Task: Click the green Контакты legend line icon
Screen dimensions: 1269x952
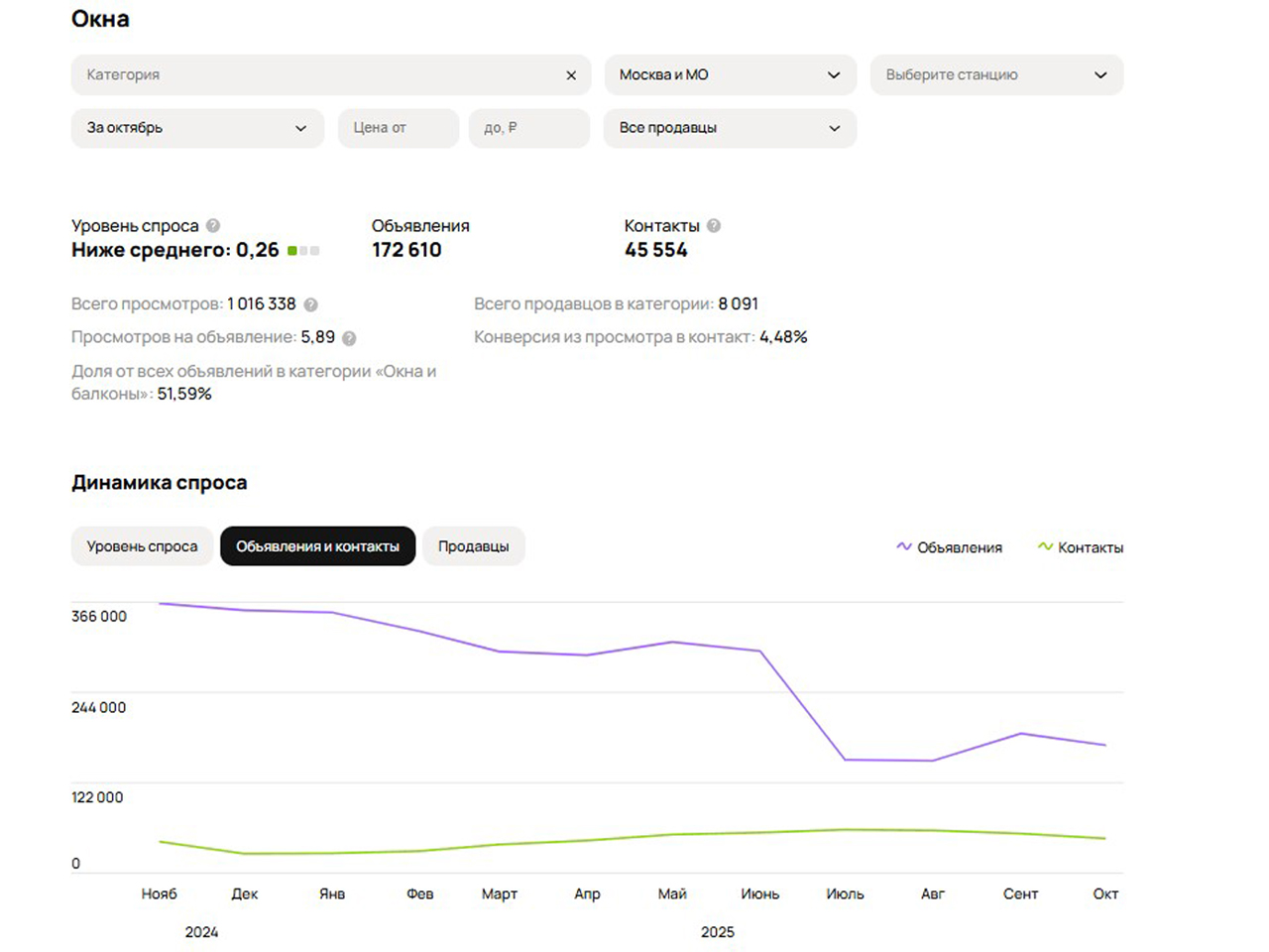Action: 1045,546
